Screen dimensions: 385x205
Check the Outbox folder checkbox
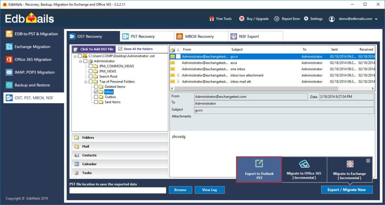pos(96,97)
